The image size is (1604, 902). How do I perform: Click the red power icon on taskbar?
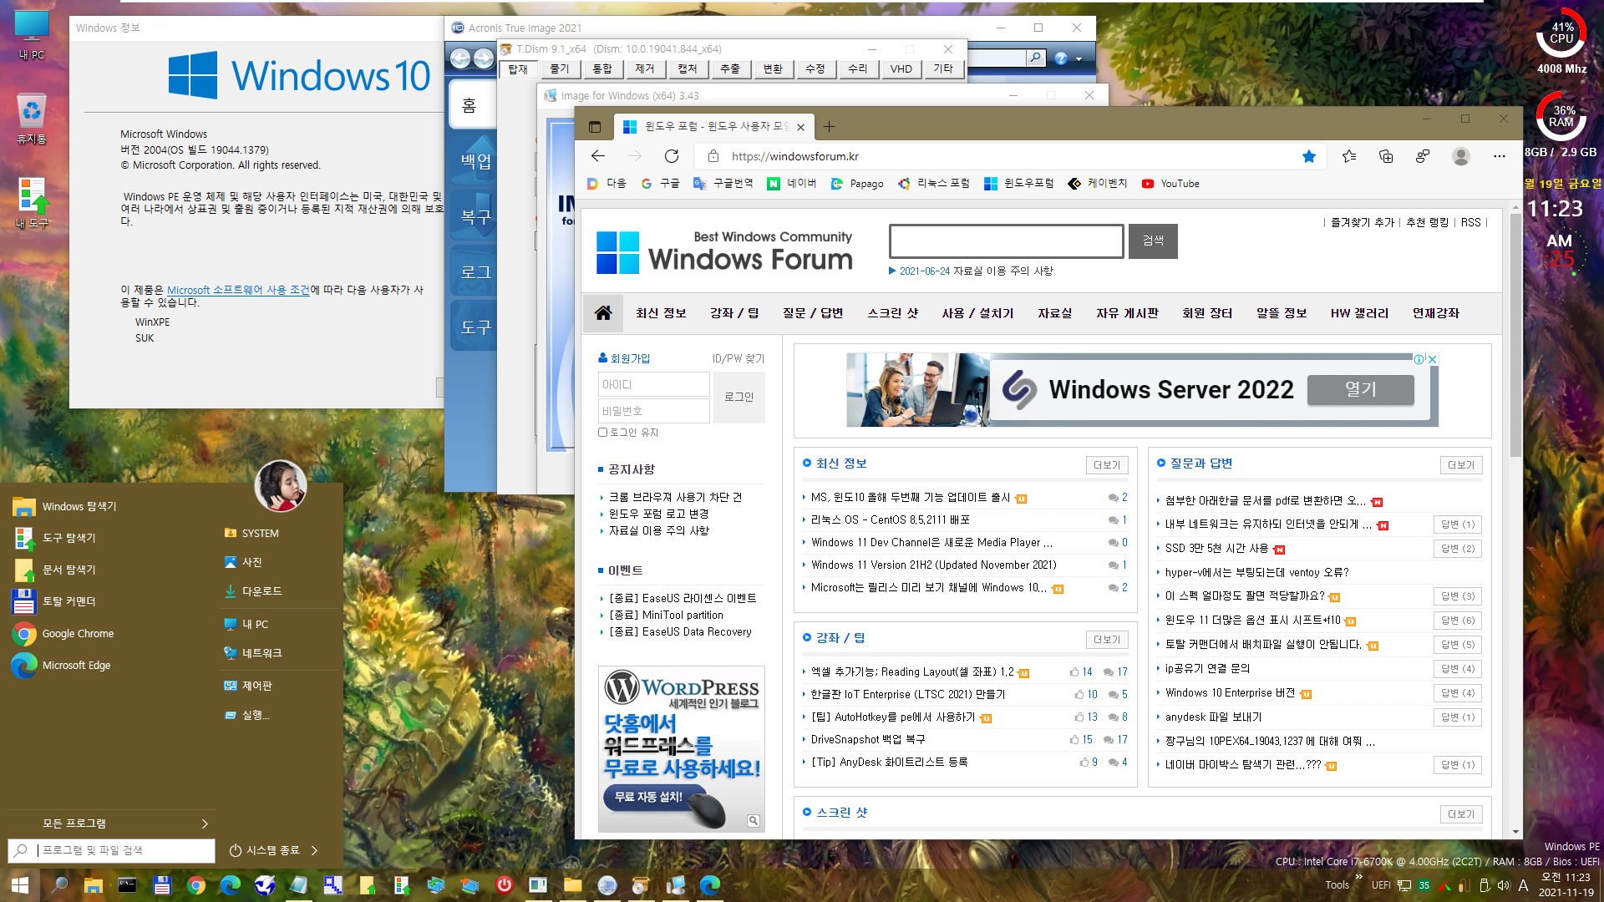point(504,885)
